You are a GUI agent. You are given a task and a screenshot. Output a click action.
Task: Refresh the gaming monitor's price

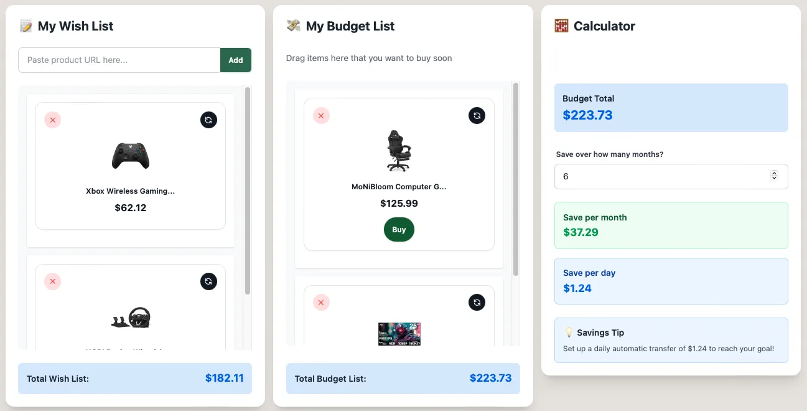point(477,302)
